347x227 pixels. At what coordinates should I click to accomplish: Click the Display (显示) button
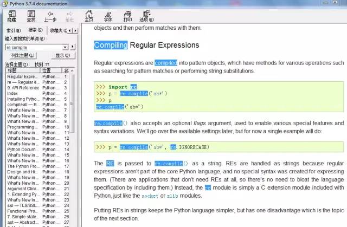click(63, 55)
